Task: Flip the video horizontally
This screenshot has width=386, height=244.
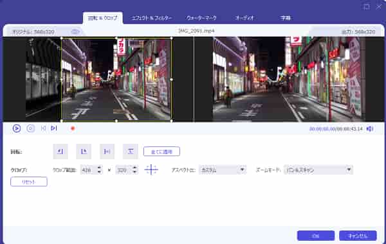Action: pyautogui.click(x=107, y=152)
